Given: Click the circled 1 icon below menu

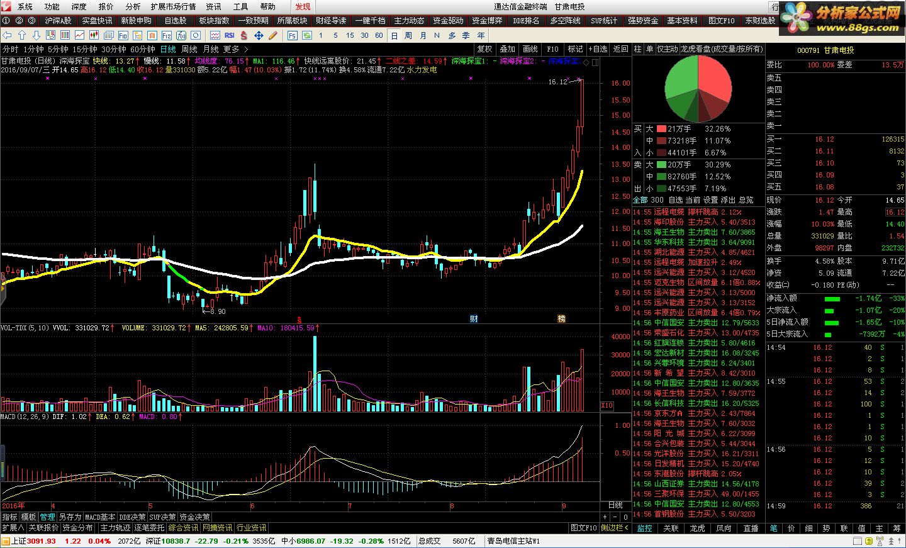Looking at the screenshot, I should coord(6,21).
